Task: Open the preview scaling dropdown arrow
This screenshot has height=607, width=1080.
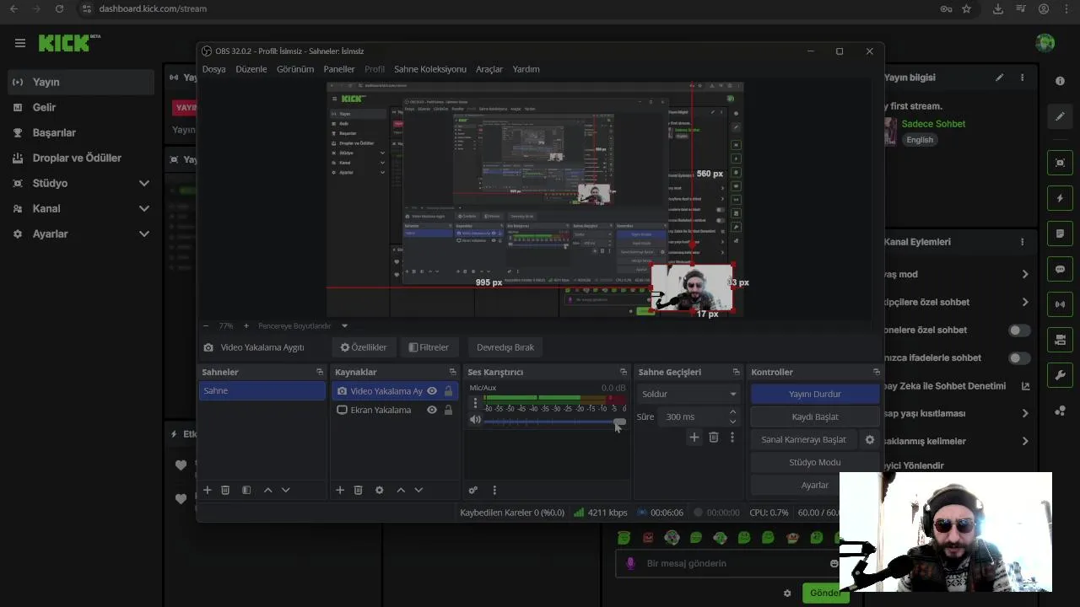Action: click(344, 326)
